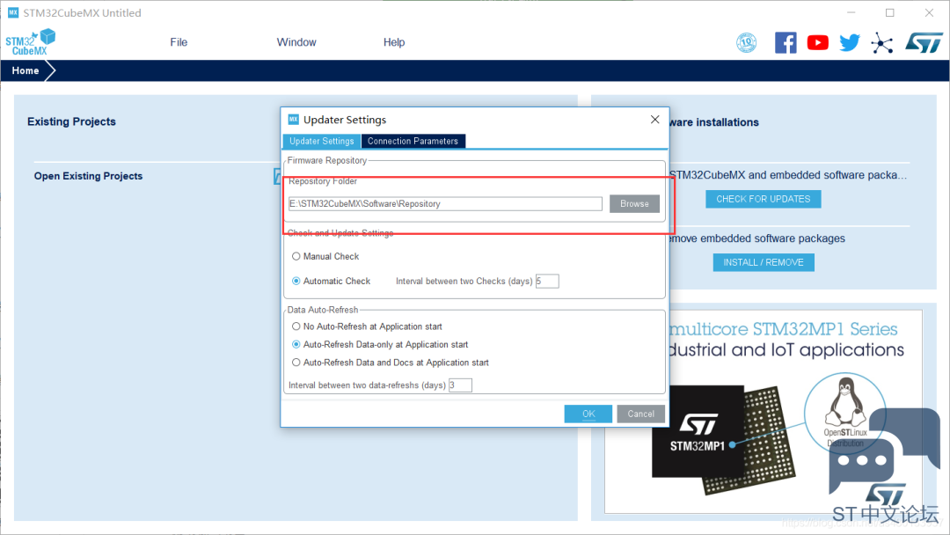Screen dimensions: 950x535
Task: Open the Facebook icon link
Action: (x=786, y=42)
